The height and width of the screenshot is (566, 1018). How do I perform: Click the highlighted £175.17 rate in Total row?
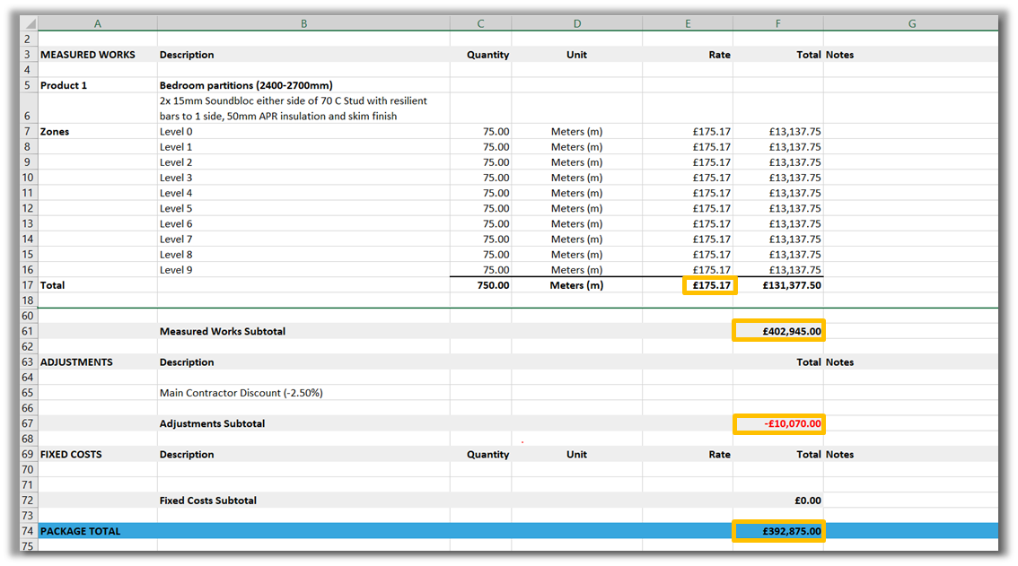[x=710, y=286]
